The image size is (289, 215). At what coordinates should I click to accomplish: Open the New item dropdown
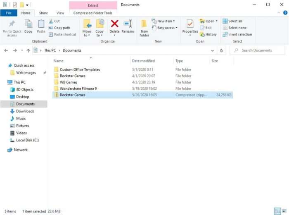163,21
